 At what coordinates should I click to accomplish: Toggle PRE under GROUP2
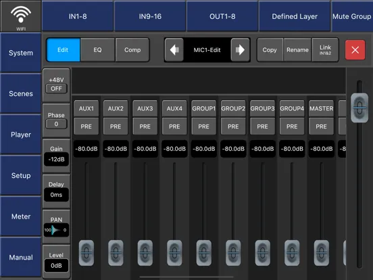click(233, 126)
